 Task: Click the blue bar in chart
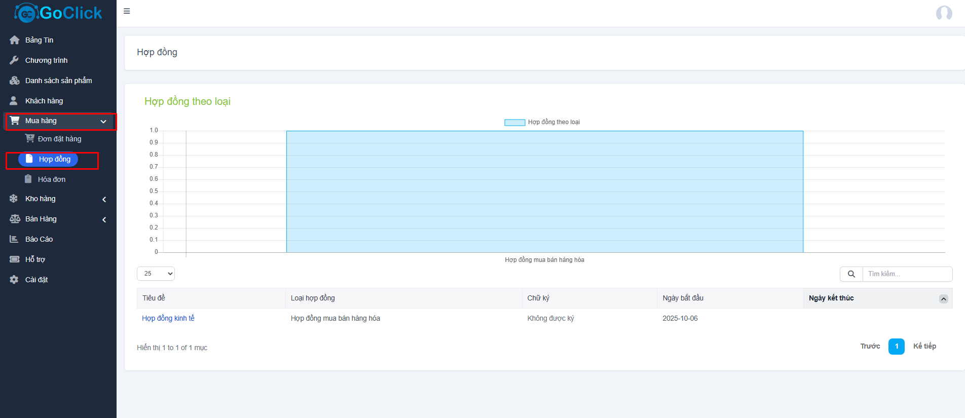click(x=544, y=192)
